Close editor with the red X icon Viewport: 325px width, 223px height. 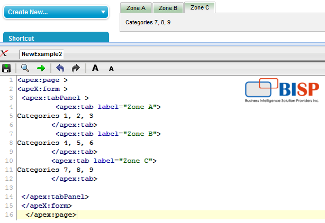(4, 53)
